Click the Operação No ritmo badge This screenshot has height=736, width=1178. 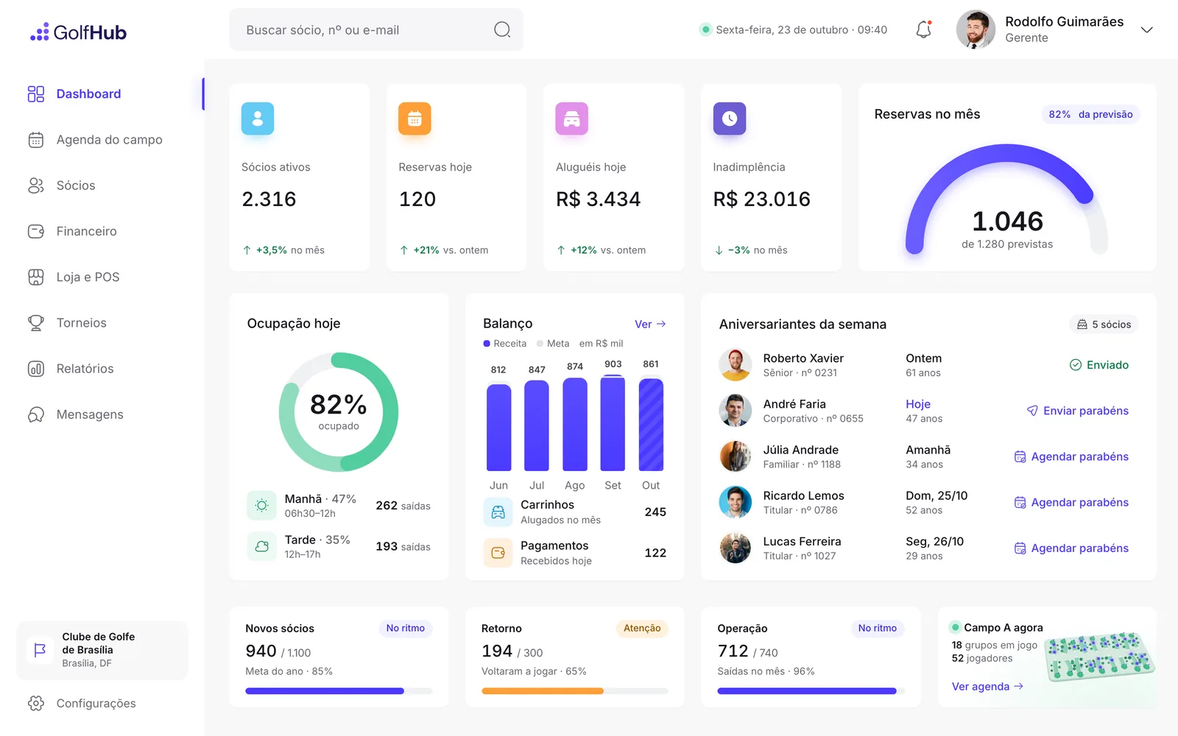tap(878, 628)
